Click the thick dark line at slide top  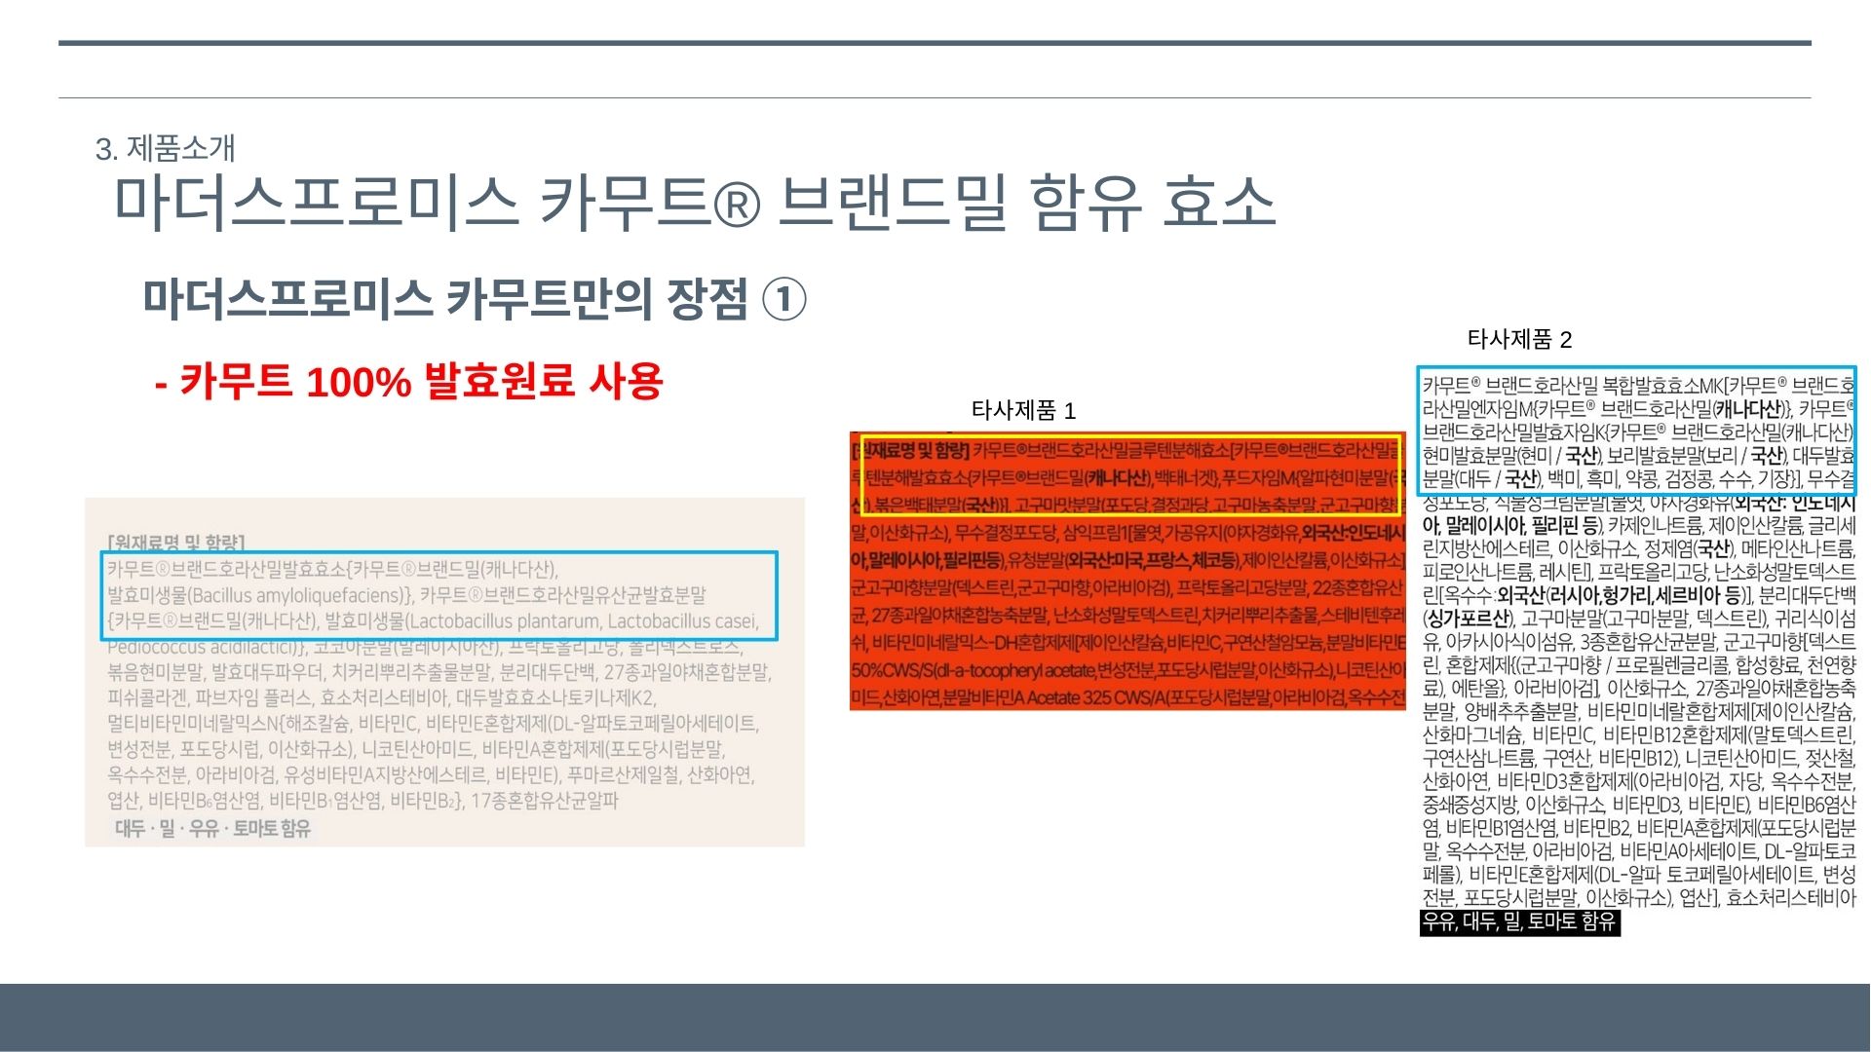click(934, 43)
